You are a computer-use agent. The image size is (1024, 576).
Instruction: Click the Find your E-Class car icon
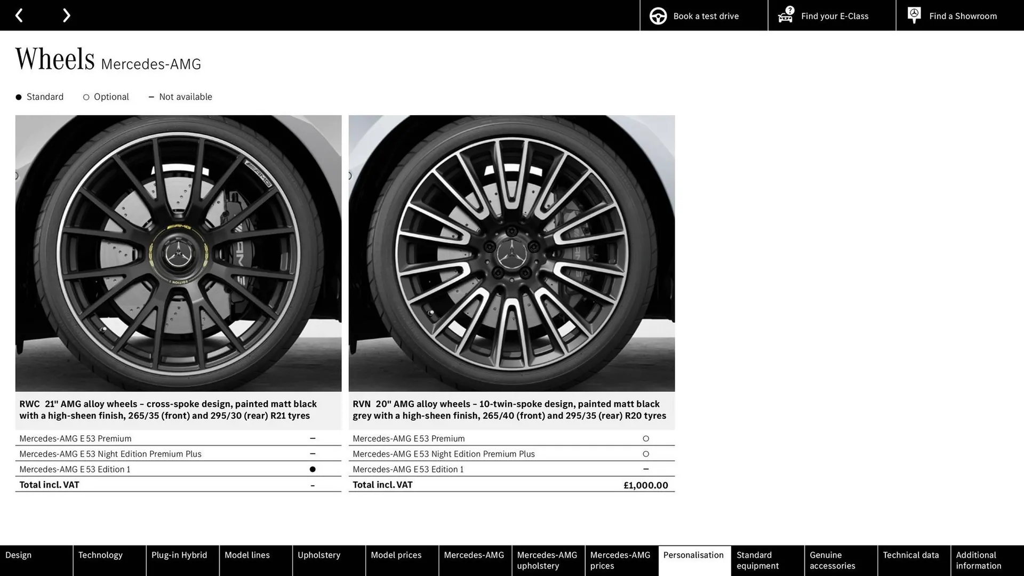[x=785, y=15]
